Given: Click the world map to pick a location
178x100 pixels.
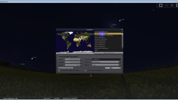Looking at the screenshot, I should pos(75,42).
